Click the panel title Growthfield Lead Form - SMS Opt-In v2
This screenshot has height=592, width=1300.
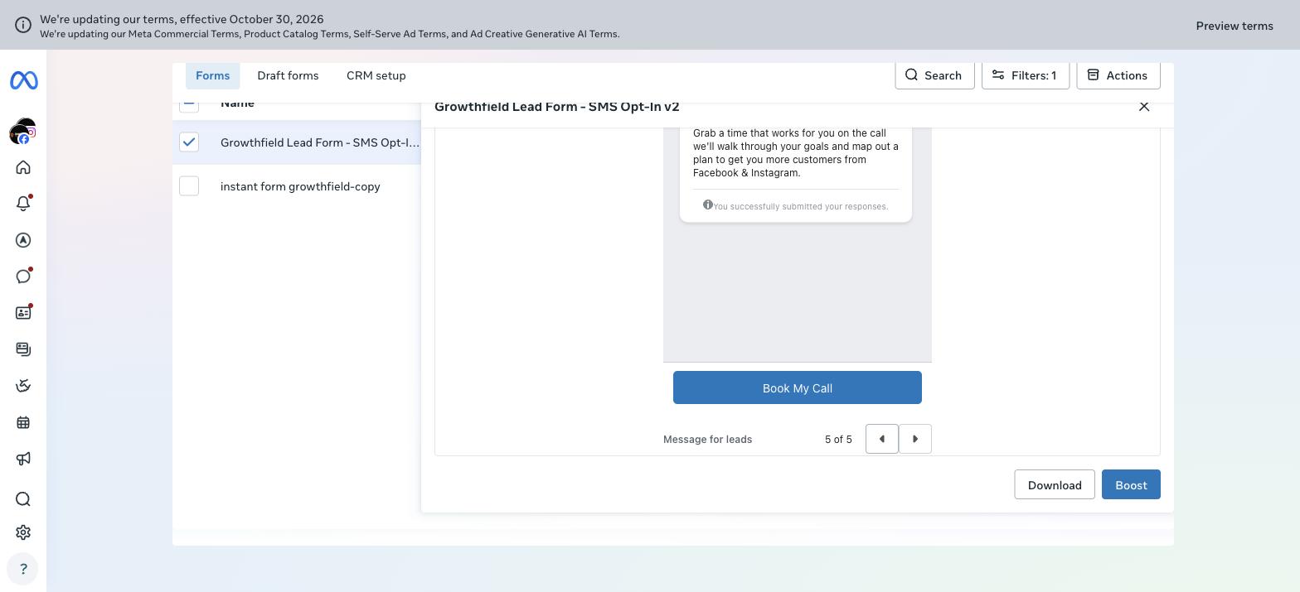coord(557,106)
